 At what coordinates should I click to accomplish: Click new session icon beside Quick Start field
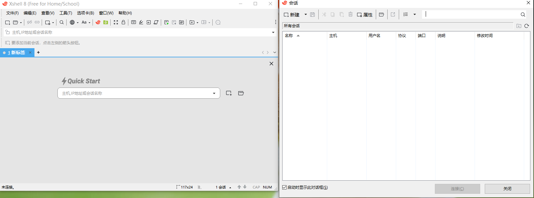[229, 93]
